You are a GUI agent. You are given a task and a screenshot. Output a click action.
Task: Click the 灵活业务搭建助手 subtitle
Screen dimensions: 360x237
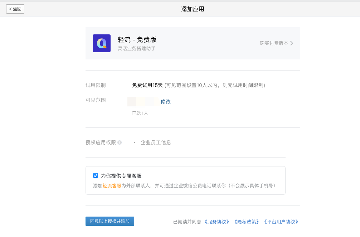click(137, 48)
